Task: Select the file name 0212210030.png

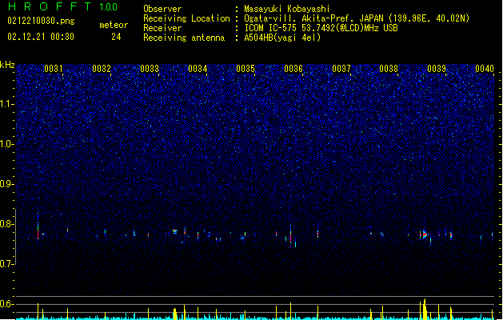Action: (41, 21)
